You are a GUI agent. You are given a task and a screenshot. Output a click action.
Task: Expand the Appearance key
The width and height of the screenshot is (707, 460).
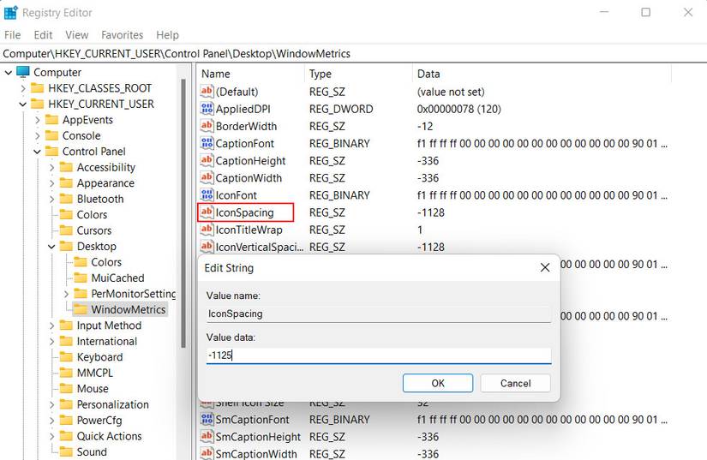coord(52,183)
